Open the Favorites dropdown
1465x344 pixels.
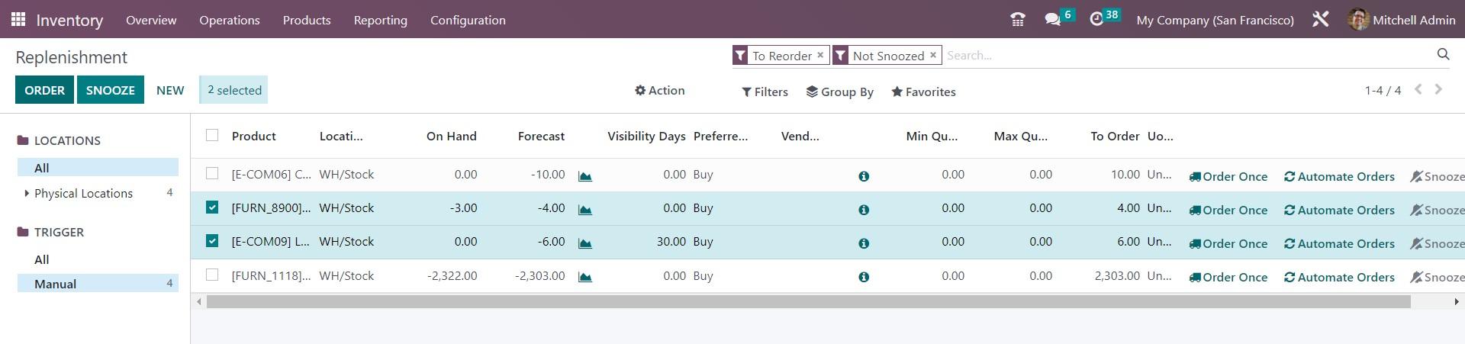click(x=923, y=92)
